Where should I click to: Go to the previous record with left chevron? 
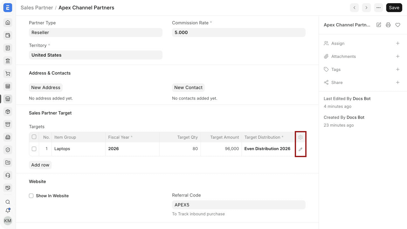354,8
